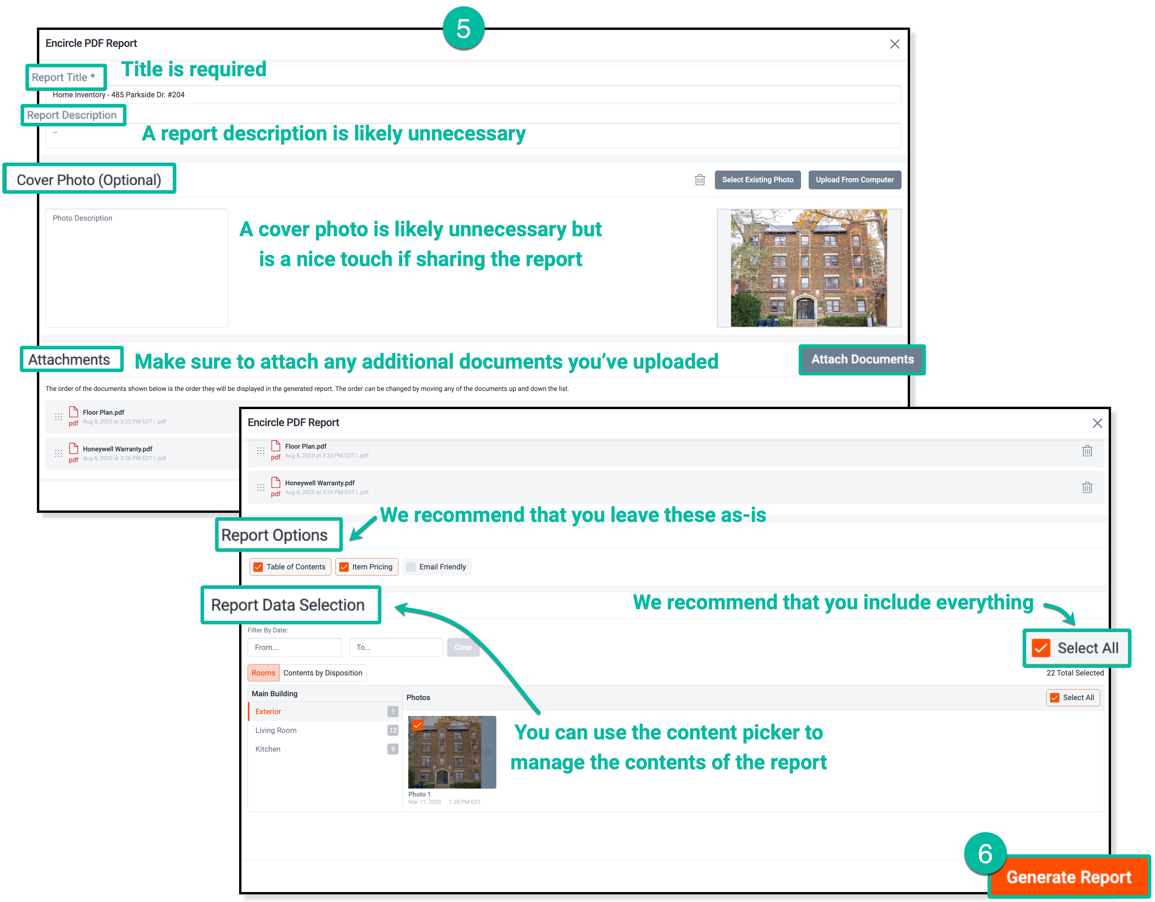Screen dimensions: 1155x902
Task: Remove Floor Plan.pdf using its trash icon
Action: pyautogui.click(x=1087, y=451)
